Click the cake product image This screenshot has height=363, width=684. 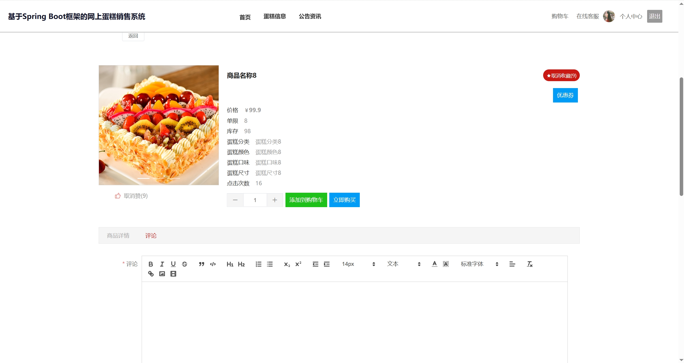point(159,125)
